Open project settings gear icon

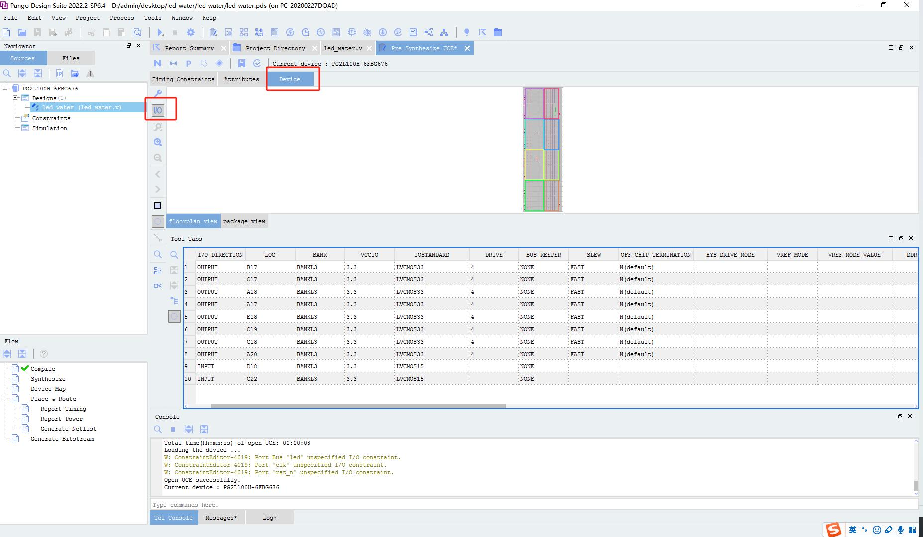(191, 32)
